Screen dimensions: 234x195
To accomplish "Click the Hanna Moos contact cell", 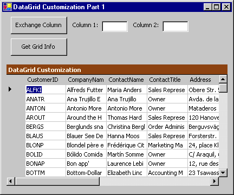I will [x=127, y=135].
